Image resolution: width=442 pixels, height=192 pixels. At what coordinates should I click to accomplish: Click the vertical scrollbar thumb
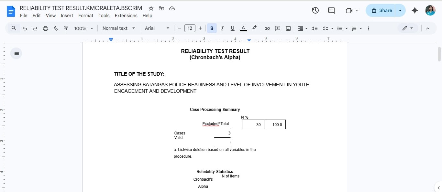click(439, 54)
